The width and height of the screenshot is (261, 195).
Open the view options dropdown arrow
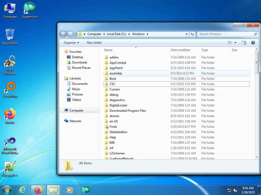point(235,43)
